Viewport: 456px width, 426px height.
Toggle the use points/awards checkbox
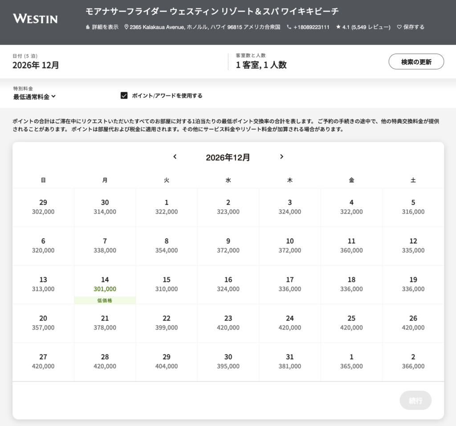click(x=124, y=95)
